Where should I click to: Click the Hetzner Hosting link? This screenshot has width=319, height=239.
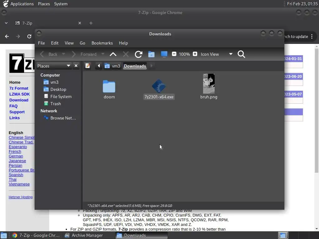tap(21, 197)
